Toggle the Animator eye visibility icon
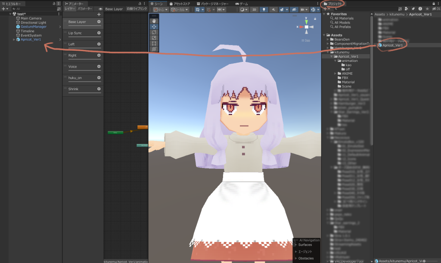The image size is (441, 263). (x=100, y=9)
